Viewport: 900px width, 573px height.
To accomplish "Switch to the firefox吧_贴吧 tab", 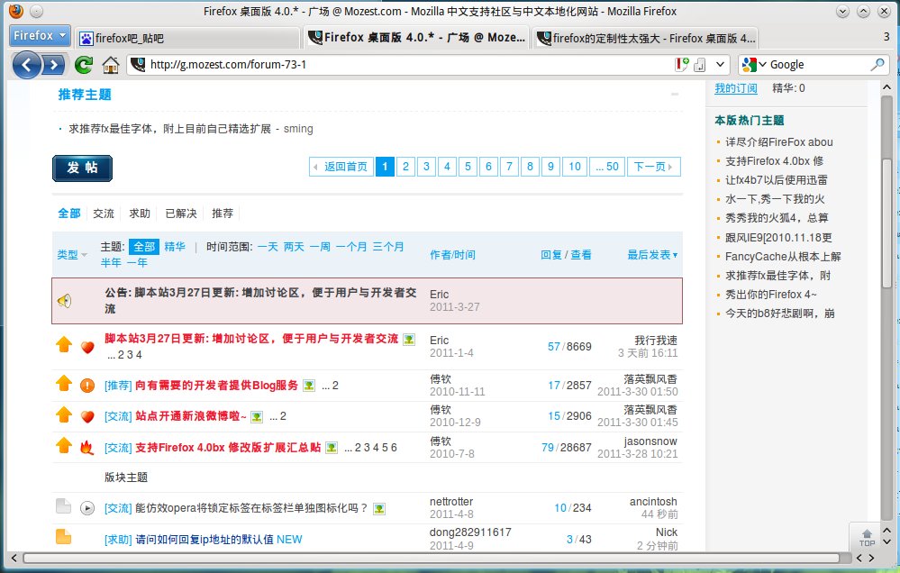I will 187,38.
